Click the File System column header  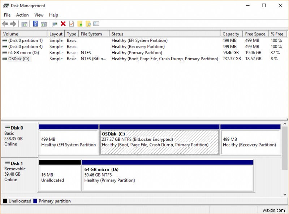click(91, 34)
